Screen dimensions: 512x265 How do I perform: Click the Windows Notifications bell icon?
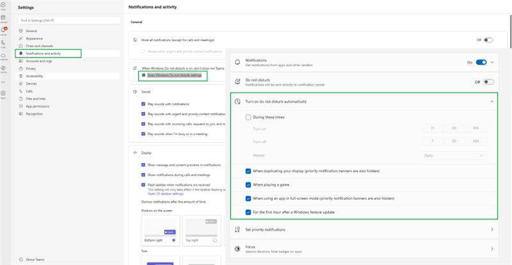coord(237,63)
